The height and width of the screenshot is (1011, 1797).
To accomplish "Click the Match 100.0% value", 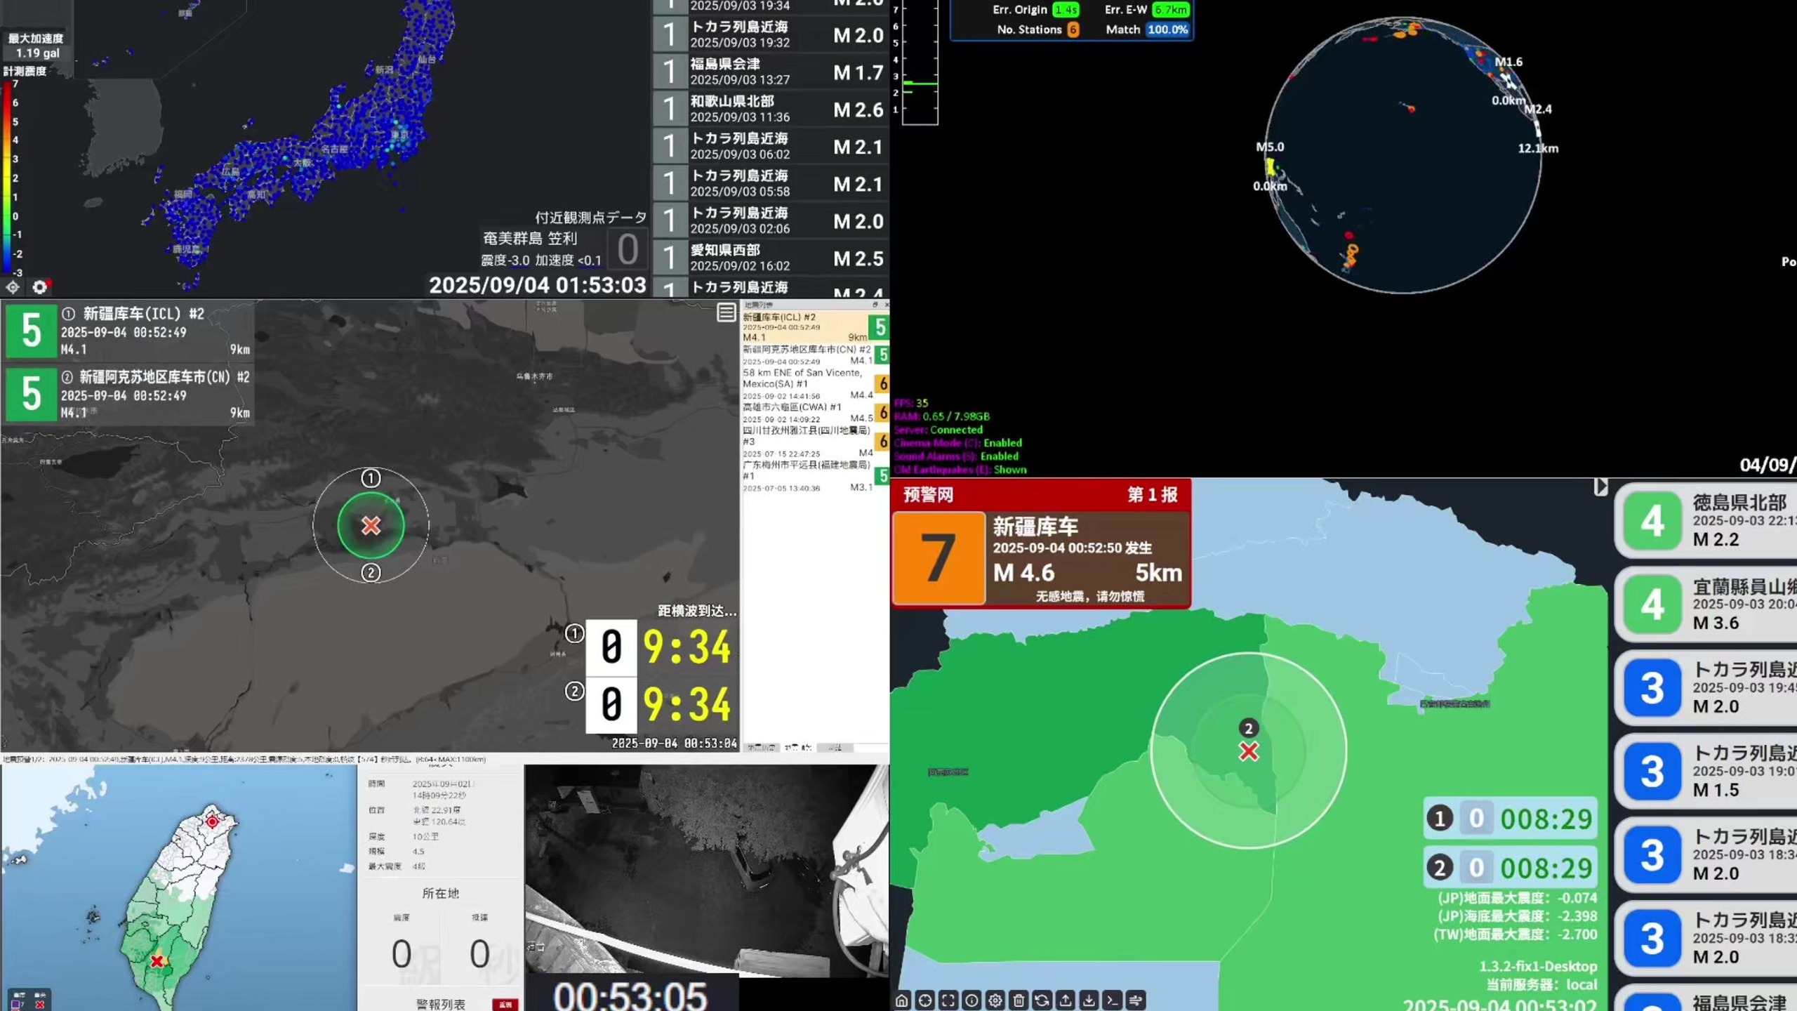I will coord(1167,29).
